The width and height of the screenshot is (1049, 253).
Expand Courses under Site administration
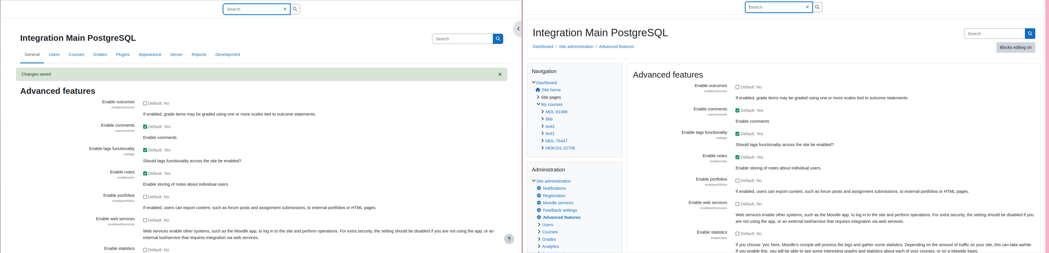540,232
